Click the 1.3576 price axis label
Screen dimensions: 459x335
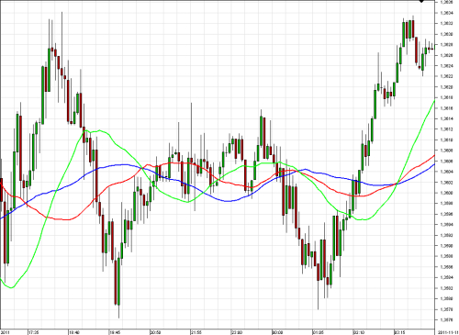coord(446,319)
